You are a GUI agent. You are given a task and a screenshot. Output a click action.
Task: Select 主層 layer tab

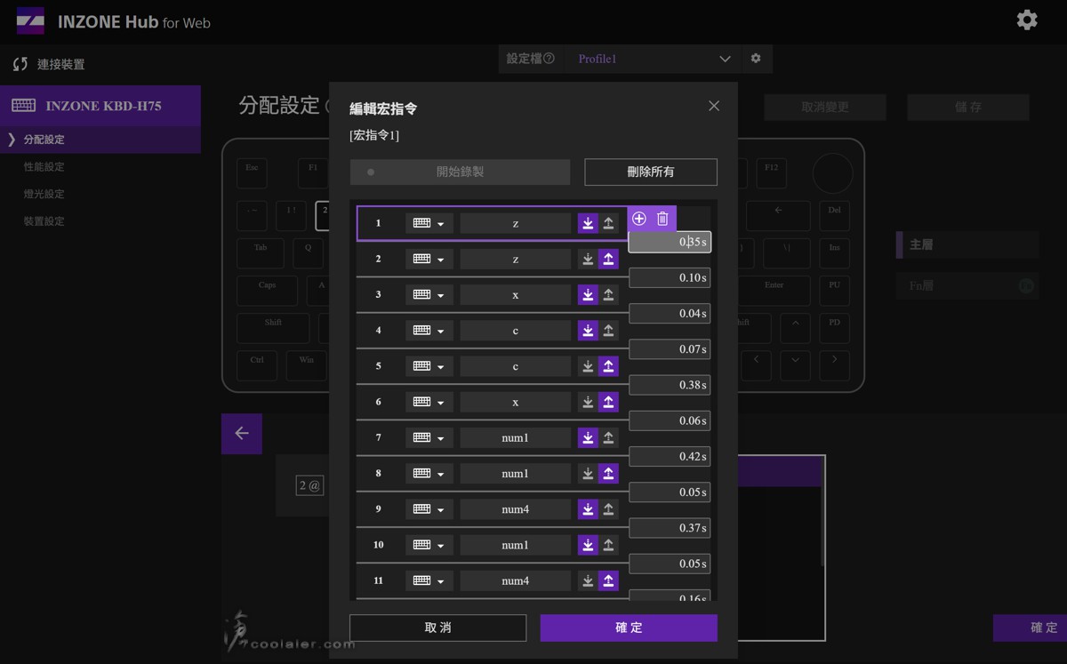click(967, 244)
